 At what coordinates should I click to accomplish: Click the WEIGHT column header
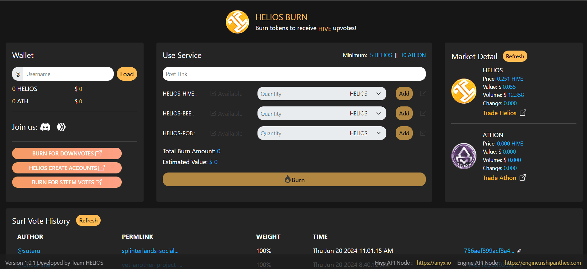click(x=268, y=237)
